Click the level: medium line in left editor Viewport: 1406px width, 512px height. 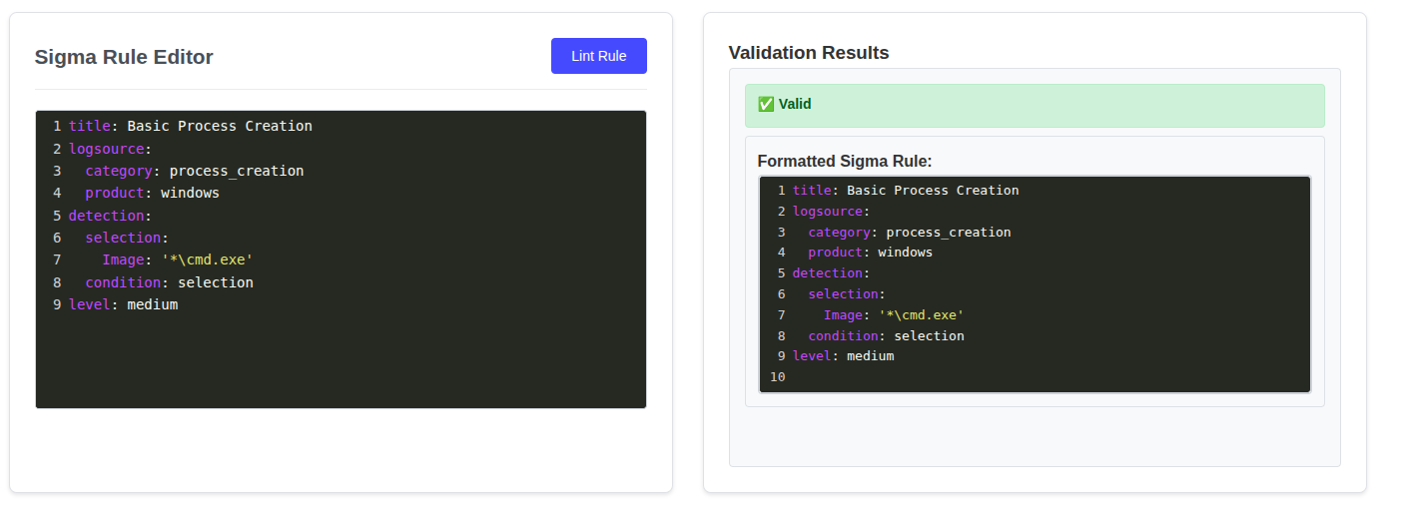coord(123,304)
